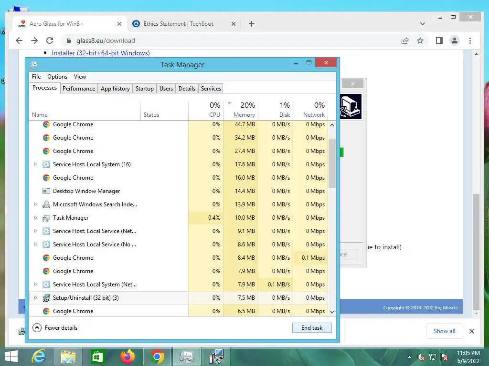Click Chrome icon of 44.7 MB process
Image resolution: width=489 pixels, height=366 pixels.
click(x=46, y=124)
